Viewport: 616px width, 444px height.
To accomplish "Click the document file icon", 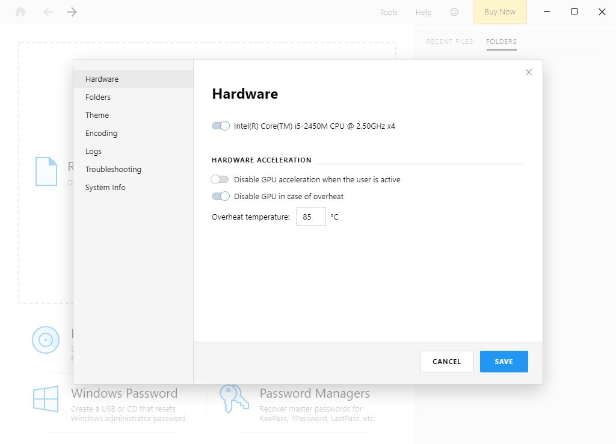I will (46, 171).
